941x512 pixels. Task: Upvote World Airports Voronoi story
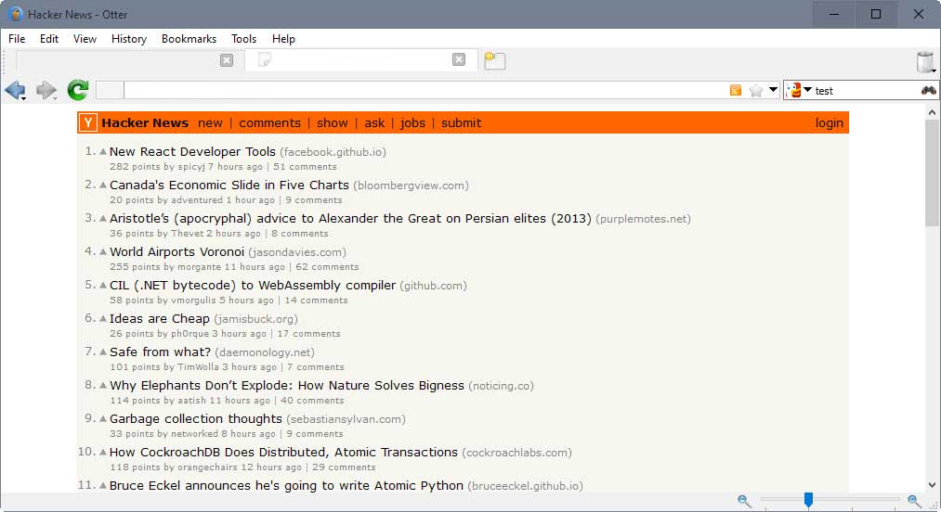(x=102, y=251)
